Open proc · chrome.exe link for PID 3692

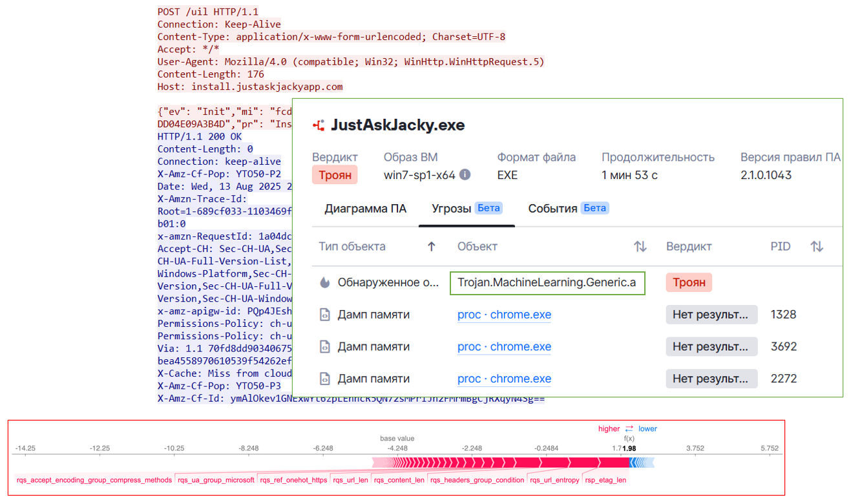tap(504, 347)
